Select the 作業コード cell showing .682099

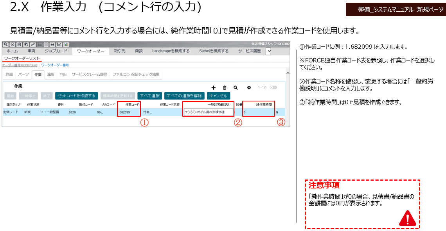point(129,112)
